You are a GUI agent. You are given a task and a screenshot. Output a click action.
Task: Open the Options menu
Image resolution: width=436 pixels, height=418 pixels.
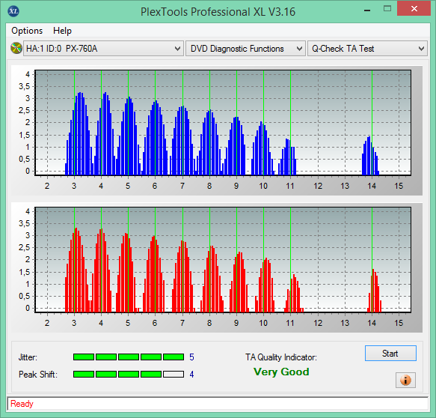point(27,31)
